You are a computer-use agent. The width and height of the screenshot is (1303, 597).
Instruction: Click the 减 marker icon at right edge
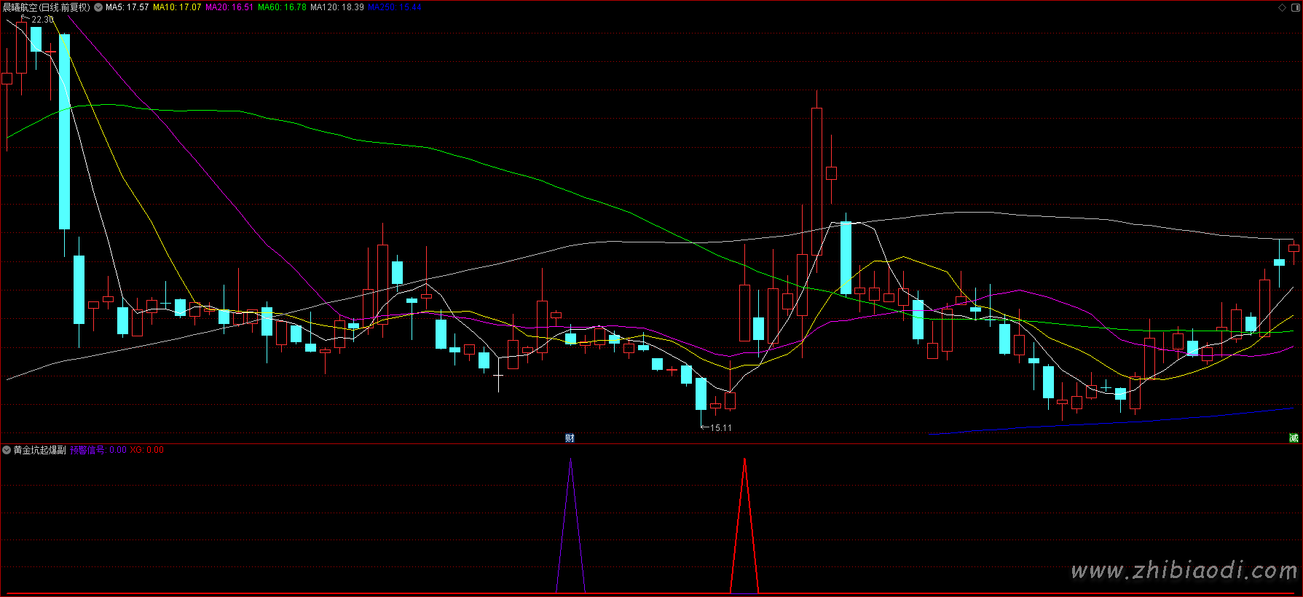point(1294,438)
